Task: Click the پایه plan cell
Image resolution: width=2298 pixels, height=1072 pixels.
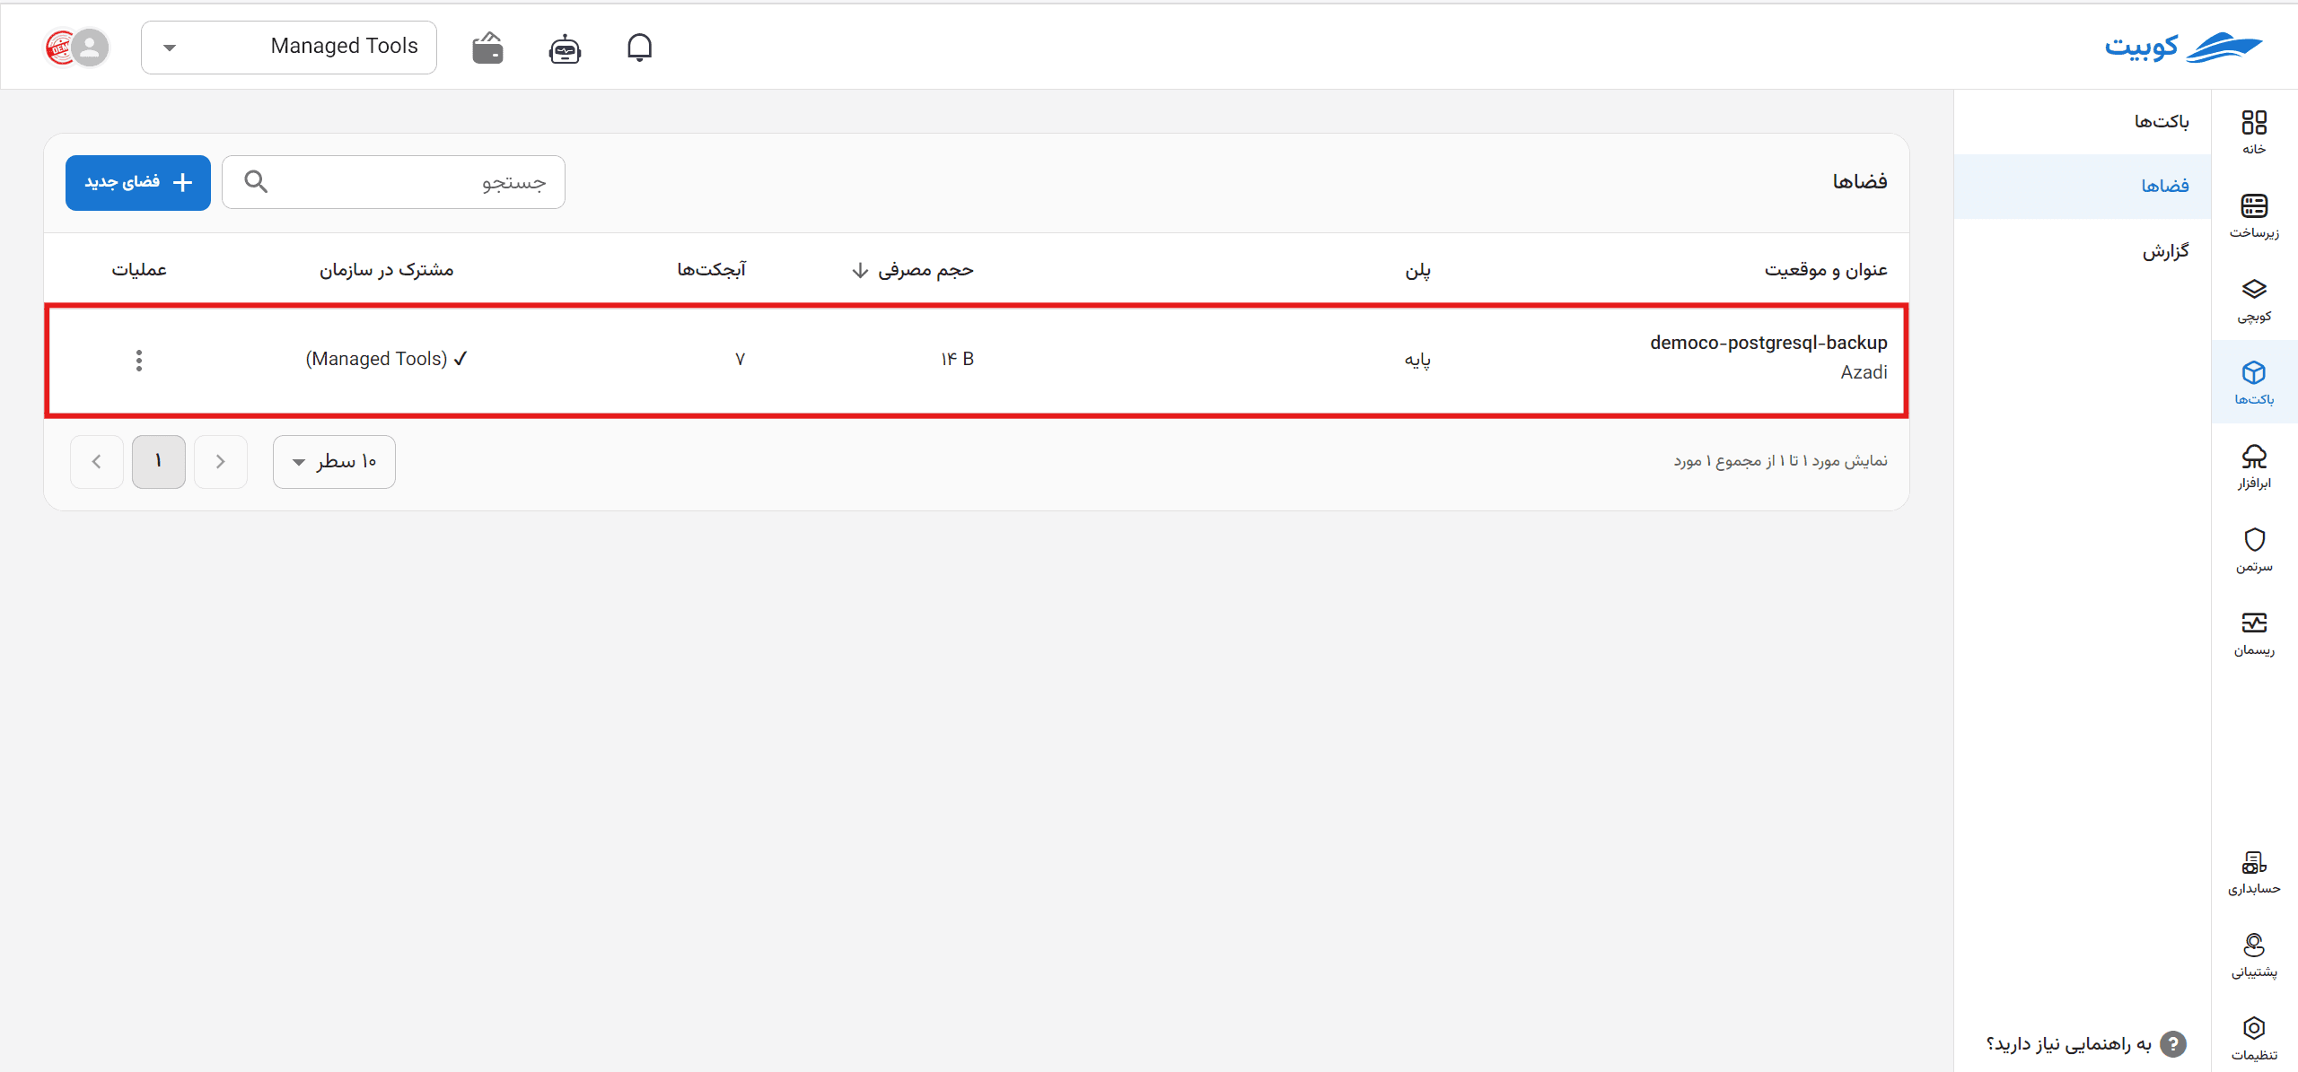Action: 1417,360
